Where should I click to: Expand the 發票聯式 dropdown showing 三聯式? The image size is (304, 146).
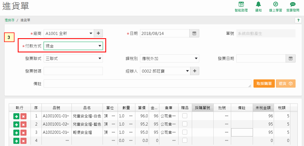click(100, 58)
